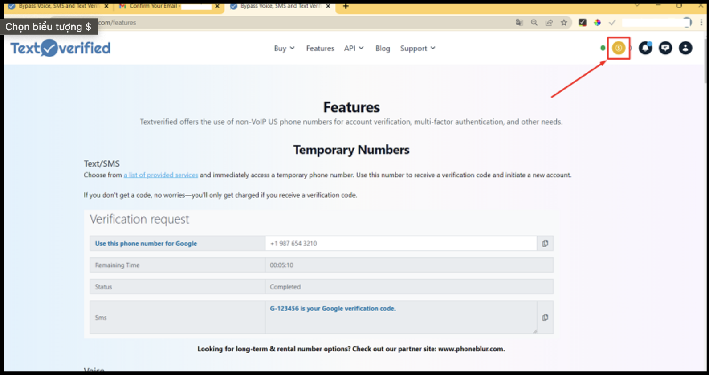
Task: Copy the Sms verification code text
Action: tap(545, 318)
